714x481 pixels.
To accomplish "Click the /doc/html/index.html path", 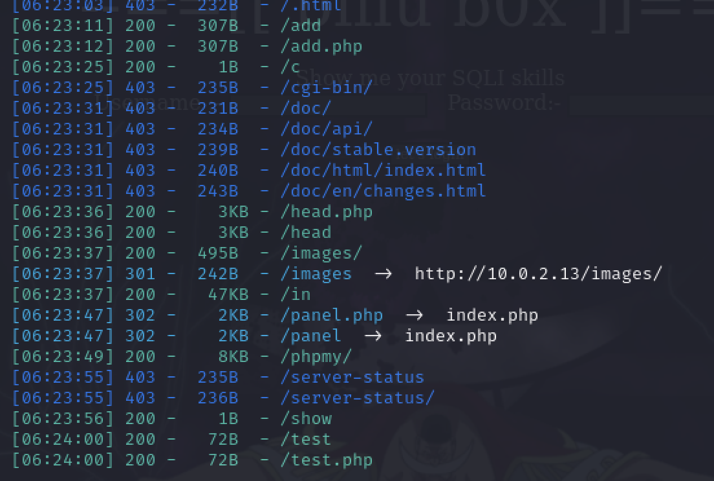I will (x=384, y=170).
